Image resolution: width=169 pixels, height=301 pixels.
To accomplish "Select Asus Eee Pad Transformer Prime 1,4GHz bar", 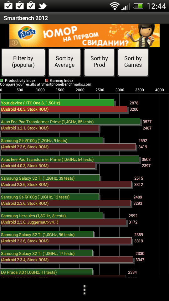I will point(70,121).
